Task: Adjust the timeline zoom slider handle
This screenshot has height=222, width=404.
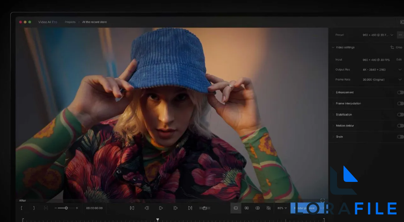Action: pos(66,208)
